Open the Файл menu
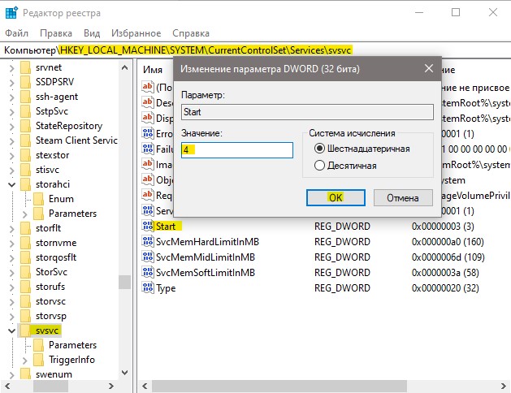 tap(16, 33)
